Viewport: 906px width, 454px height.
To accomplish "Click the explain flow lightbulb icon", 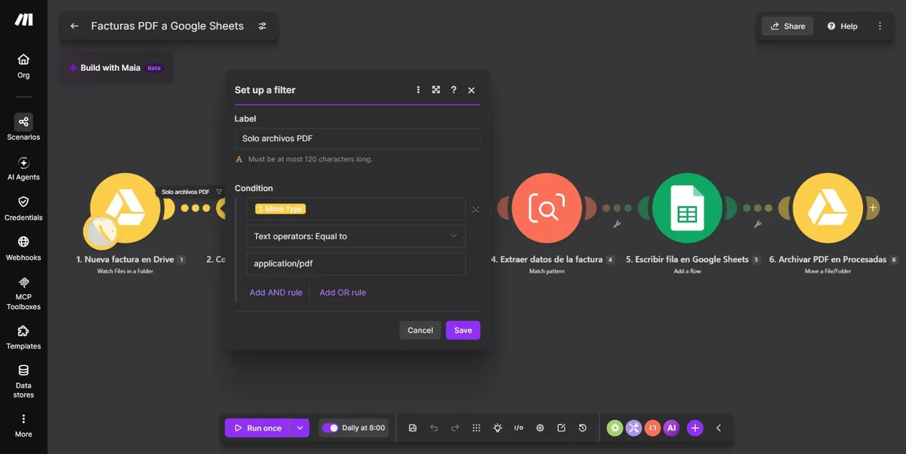I will pyautogui.click(x=498, y=428).
